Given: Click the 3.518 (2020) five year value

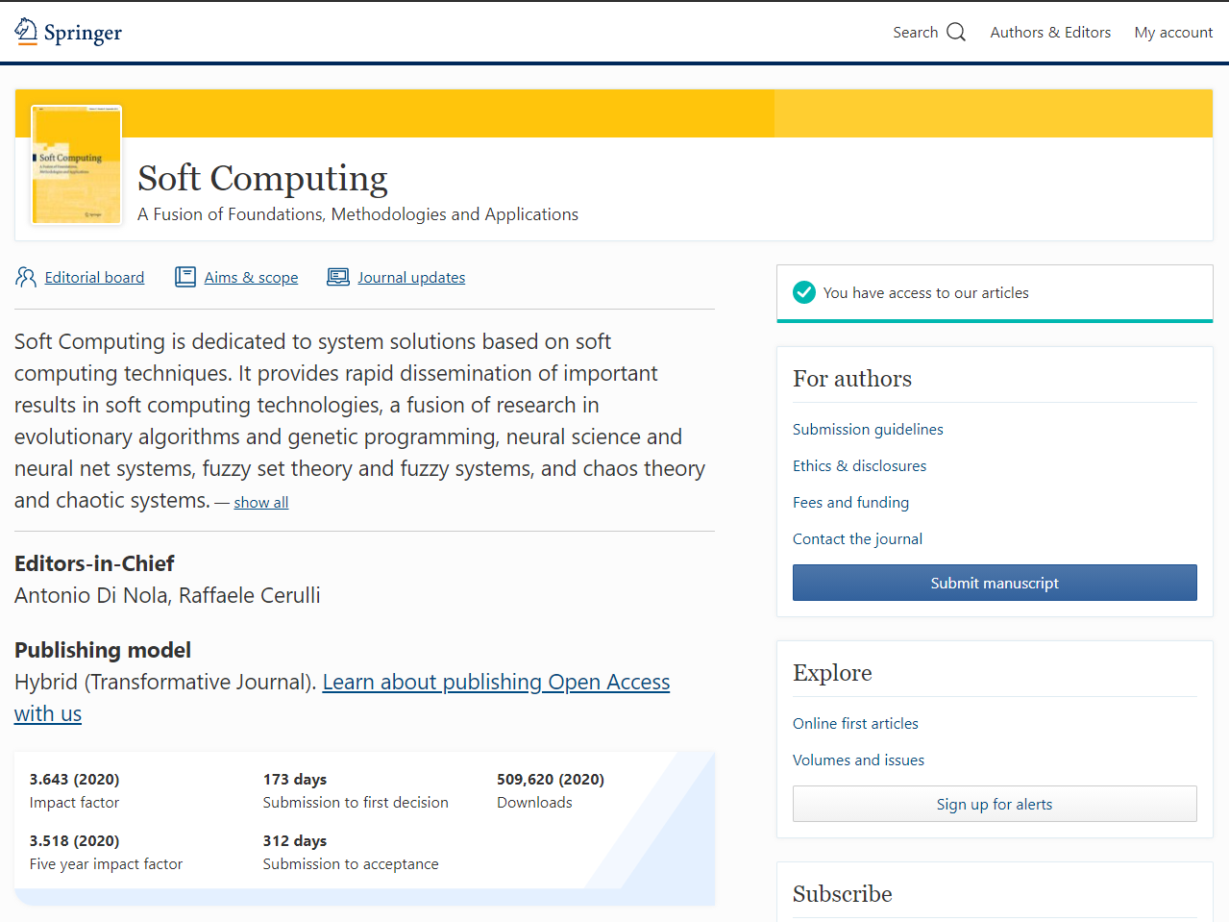Looking at the screenshot, I should pyautogui.click(x=75, y=841).
